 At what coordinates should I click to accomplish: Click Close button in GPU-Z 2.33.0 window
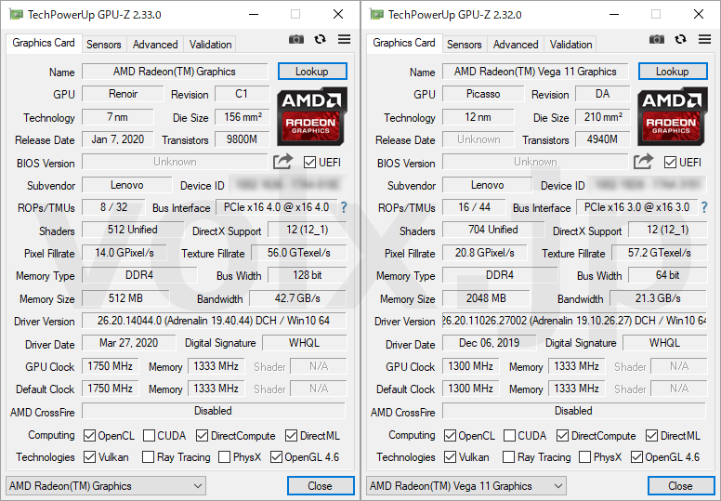[321, 486]
